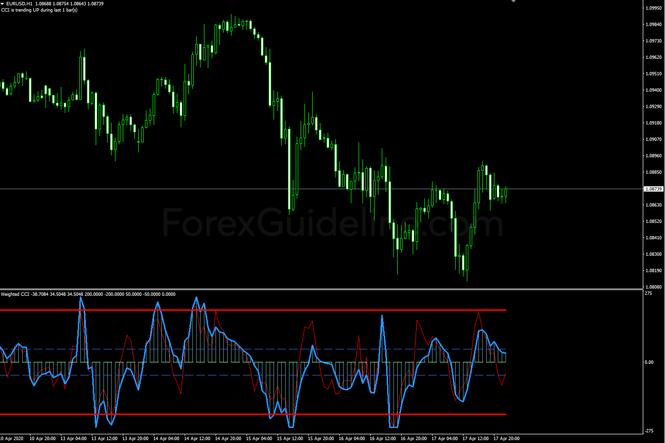Click the '15 Apr 20:00' time label
665x443 pixels.
click(x=321, y=439)
